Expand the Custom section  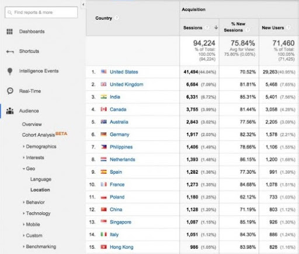point(23,235)
